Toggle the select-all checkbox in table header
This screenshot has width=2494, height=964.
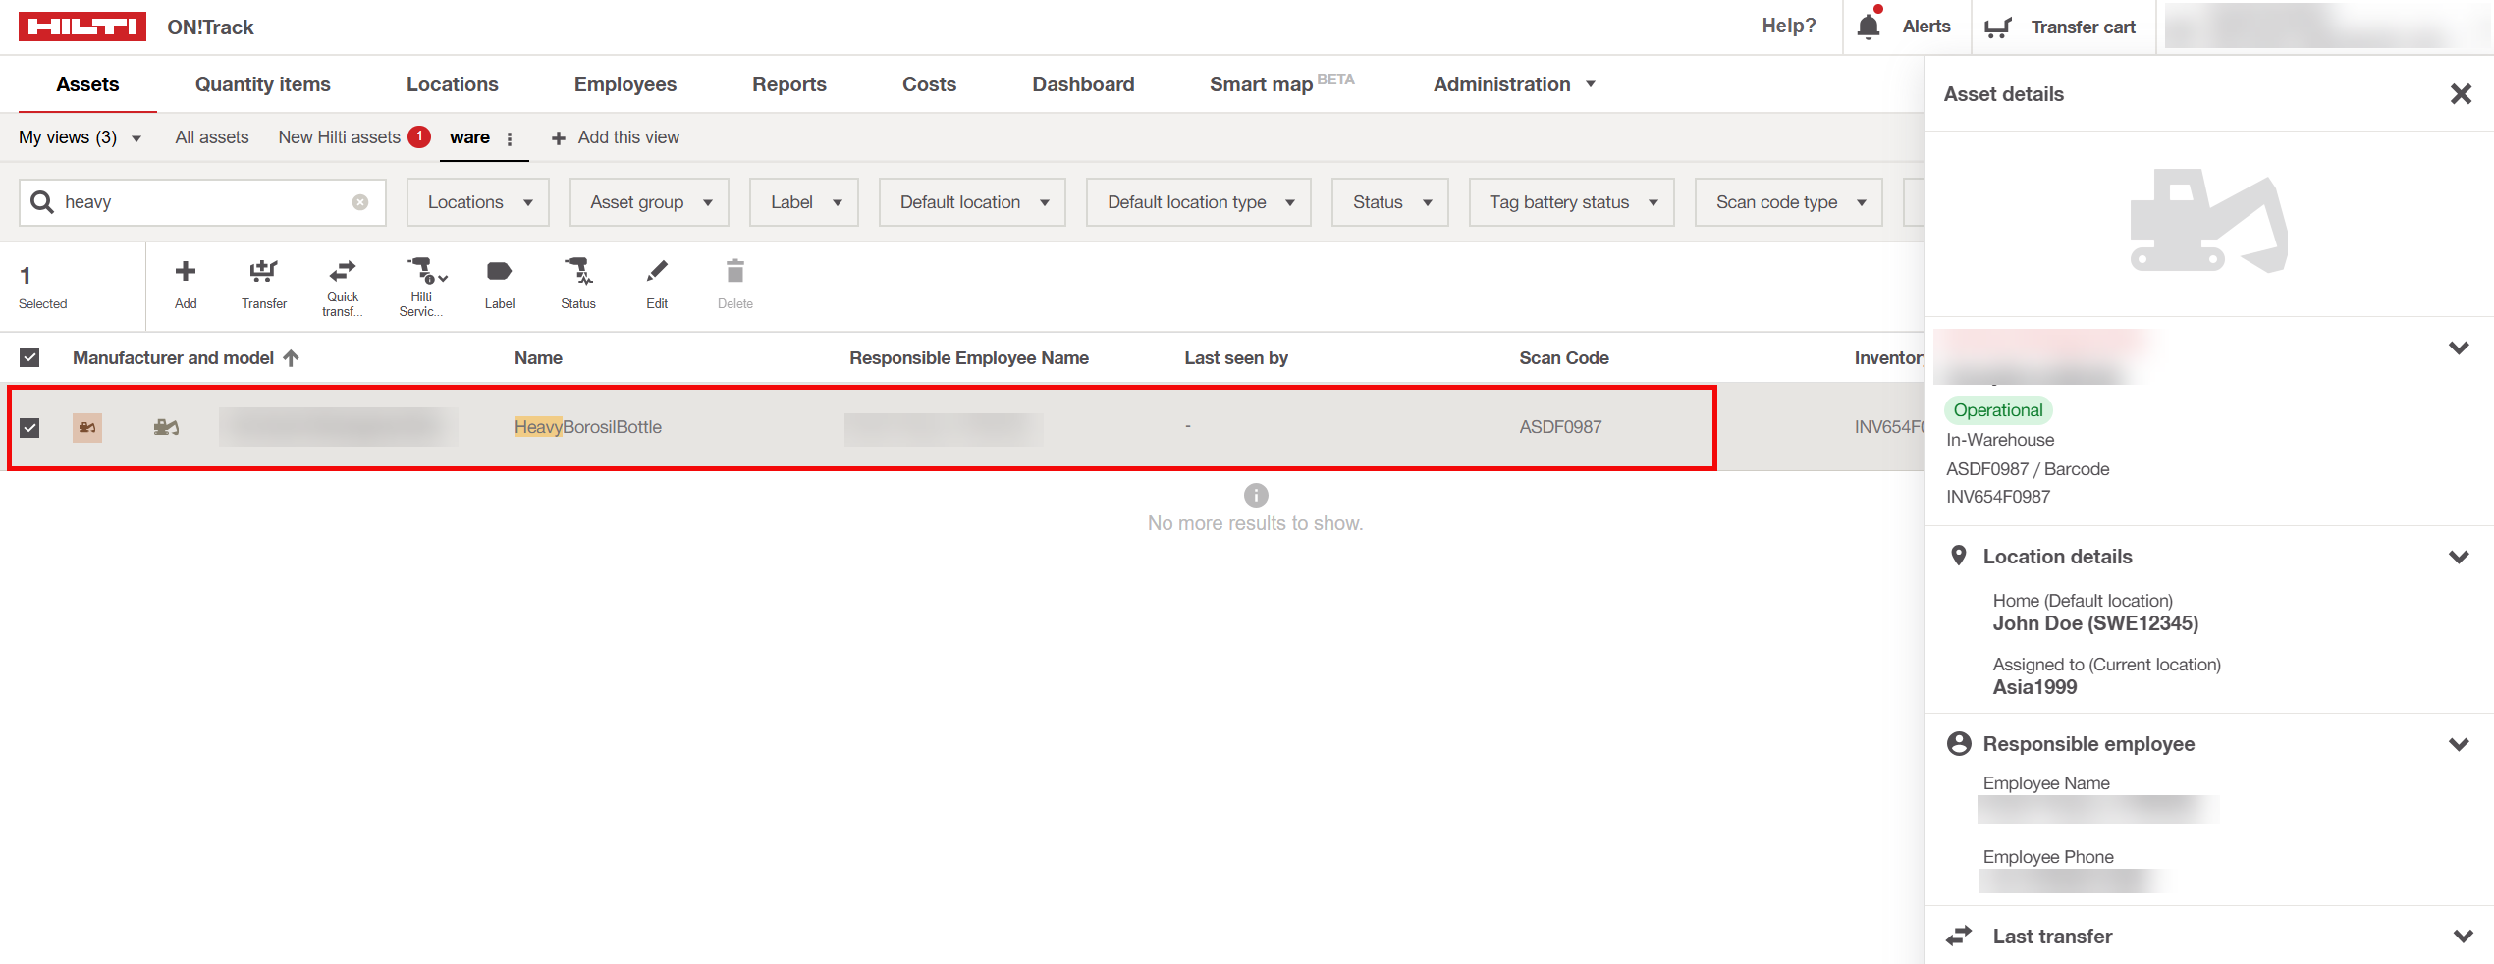29,357
